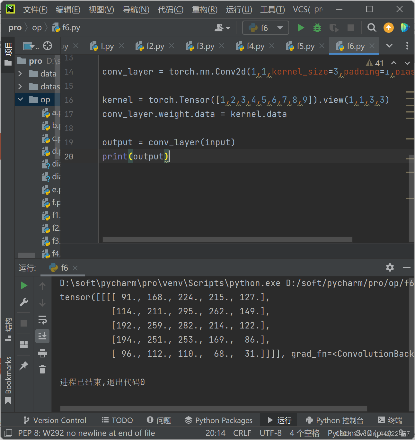Open f6 run configuration dropdown
The height and width of the screenshot is (440, 415).
[x=266, y=28]
